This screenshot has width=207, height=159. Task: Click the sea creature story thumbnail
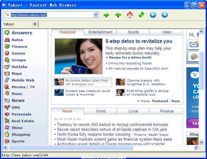59,92
